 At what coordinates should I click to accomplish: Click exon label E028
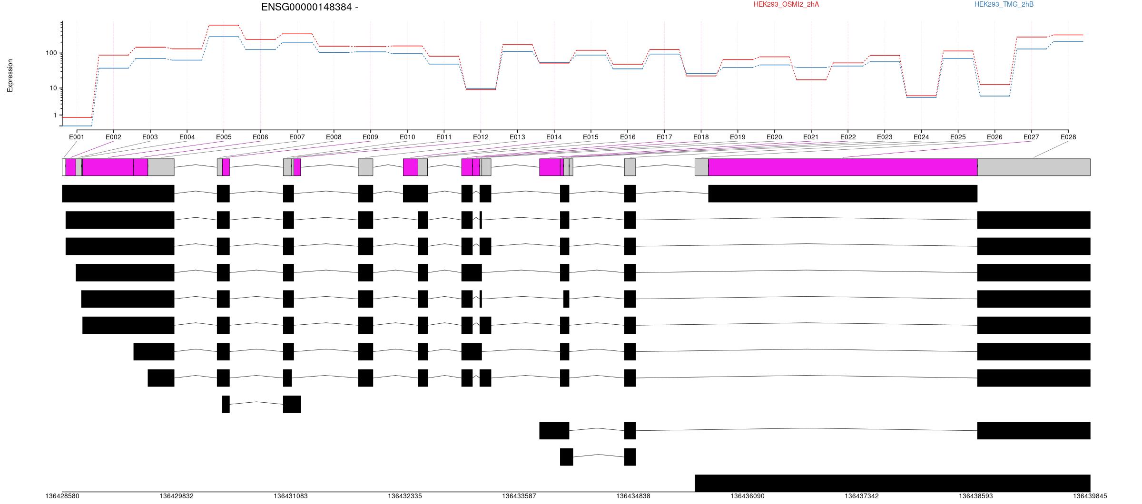(x=1068, y=137)
